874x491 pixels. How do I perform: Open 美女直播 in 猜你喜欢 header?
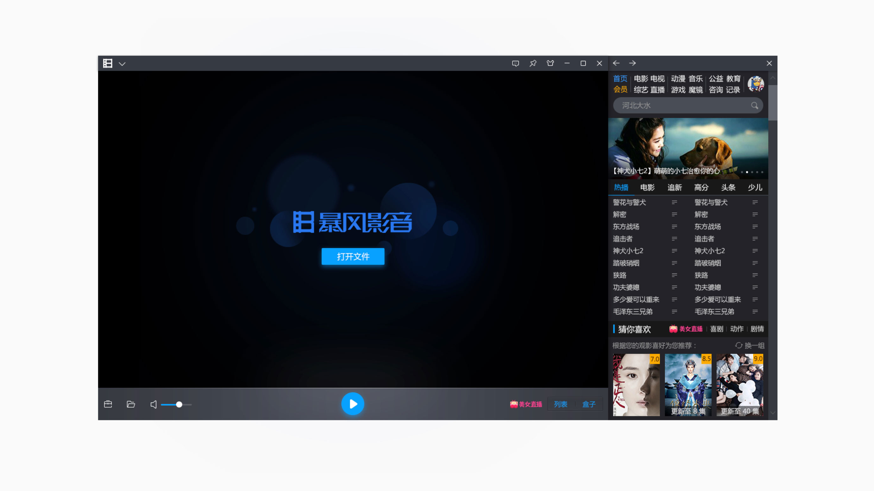tap(686, 329)
